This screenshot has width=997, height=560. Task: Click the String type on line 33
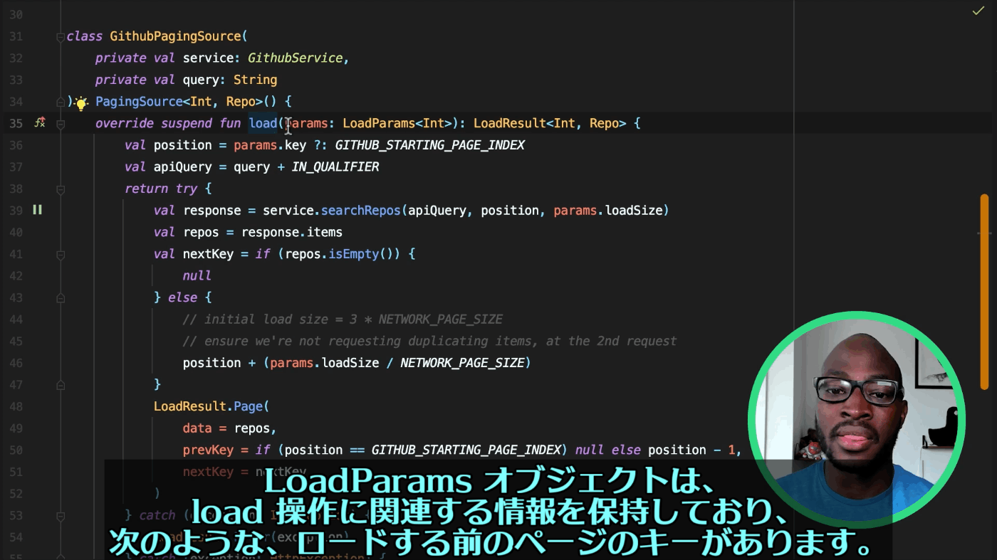(255, 80)
